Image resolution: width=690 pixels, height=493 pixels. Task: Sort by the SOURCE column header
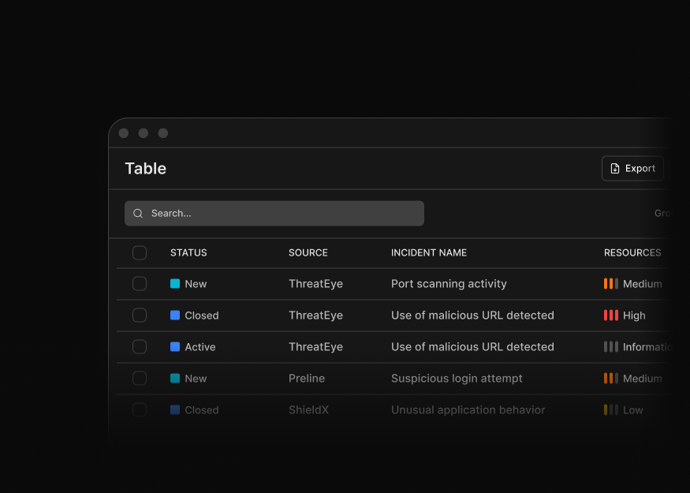[308, 252]
